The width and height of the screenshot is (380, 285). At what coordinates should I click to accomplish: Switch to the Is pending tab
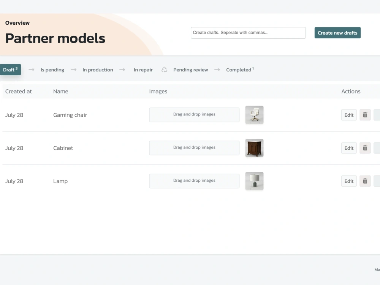click(x=52, y=70)
